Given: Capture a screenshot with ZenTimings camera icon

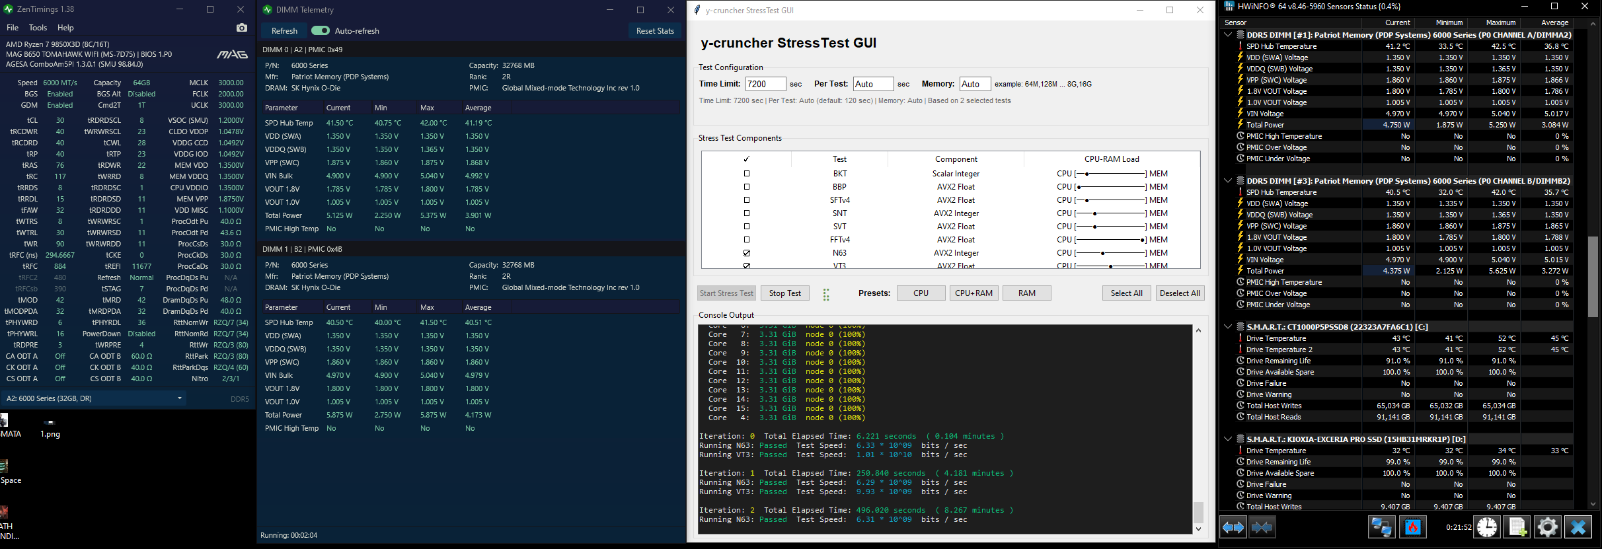Looking at the screenshot, I should [x=242, y=28].
